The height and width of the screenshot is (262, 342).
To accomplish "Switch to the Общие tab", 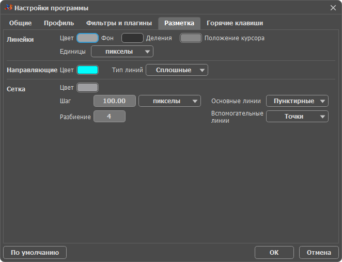I will pos(20,23).
